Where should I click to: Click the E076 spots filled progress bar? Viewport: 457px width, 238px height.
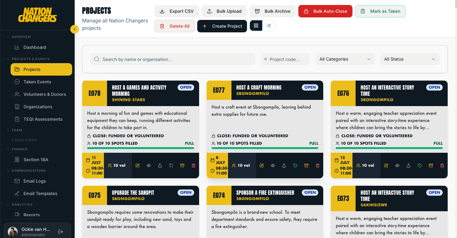point(389,148)
